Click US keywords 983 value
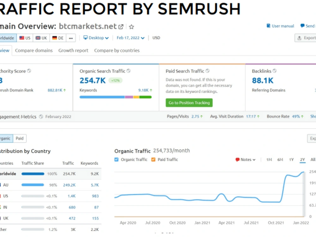 pyautogui.click(x=95, y=196)
